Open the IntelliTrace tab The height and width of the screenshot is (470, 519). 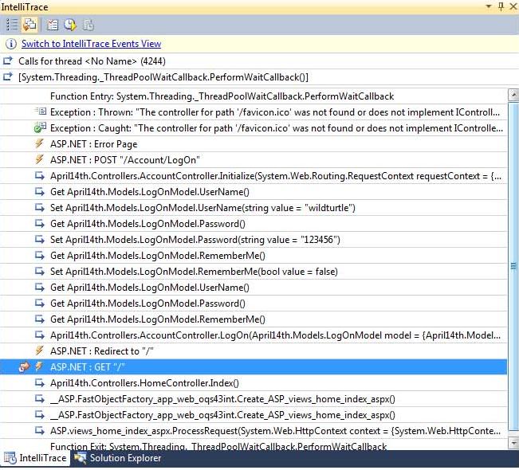[35, 458]
